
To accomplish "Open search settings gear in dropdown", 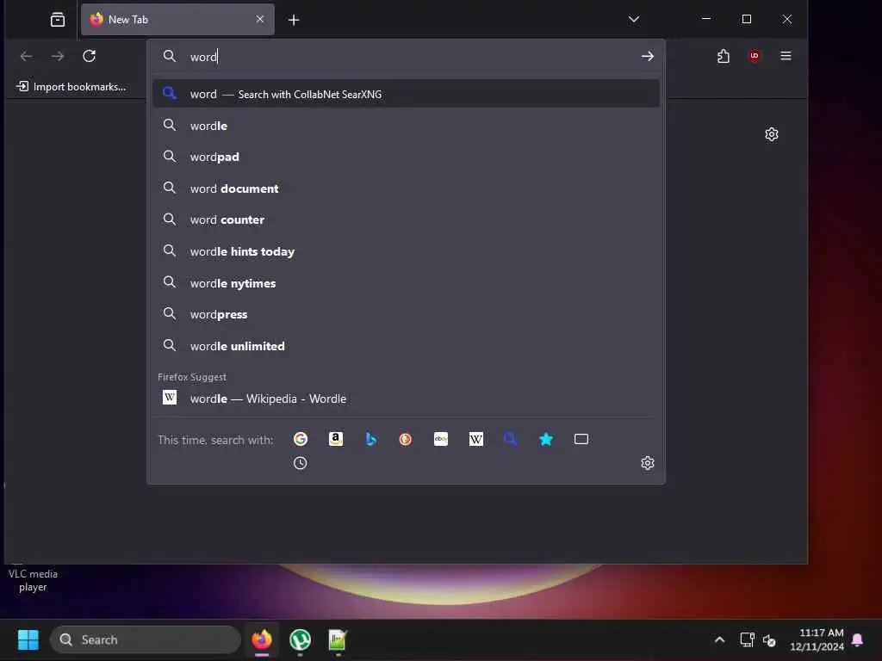I will [x=648, y=462].
